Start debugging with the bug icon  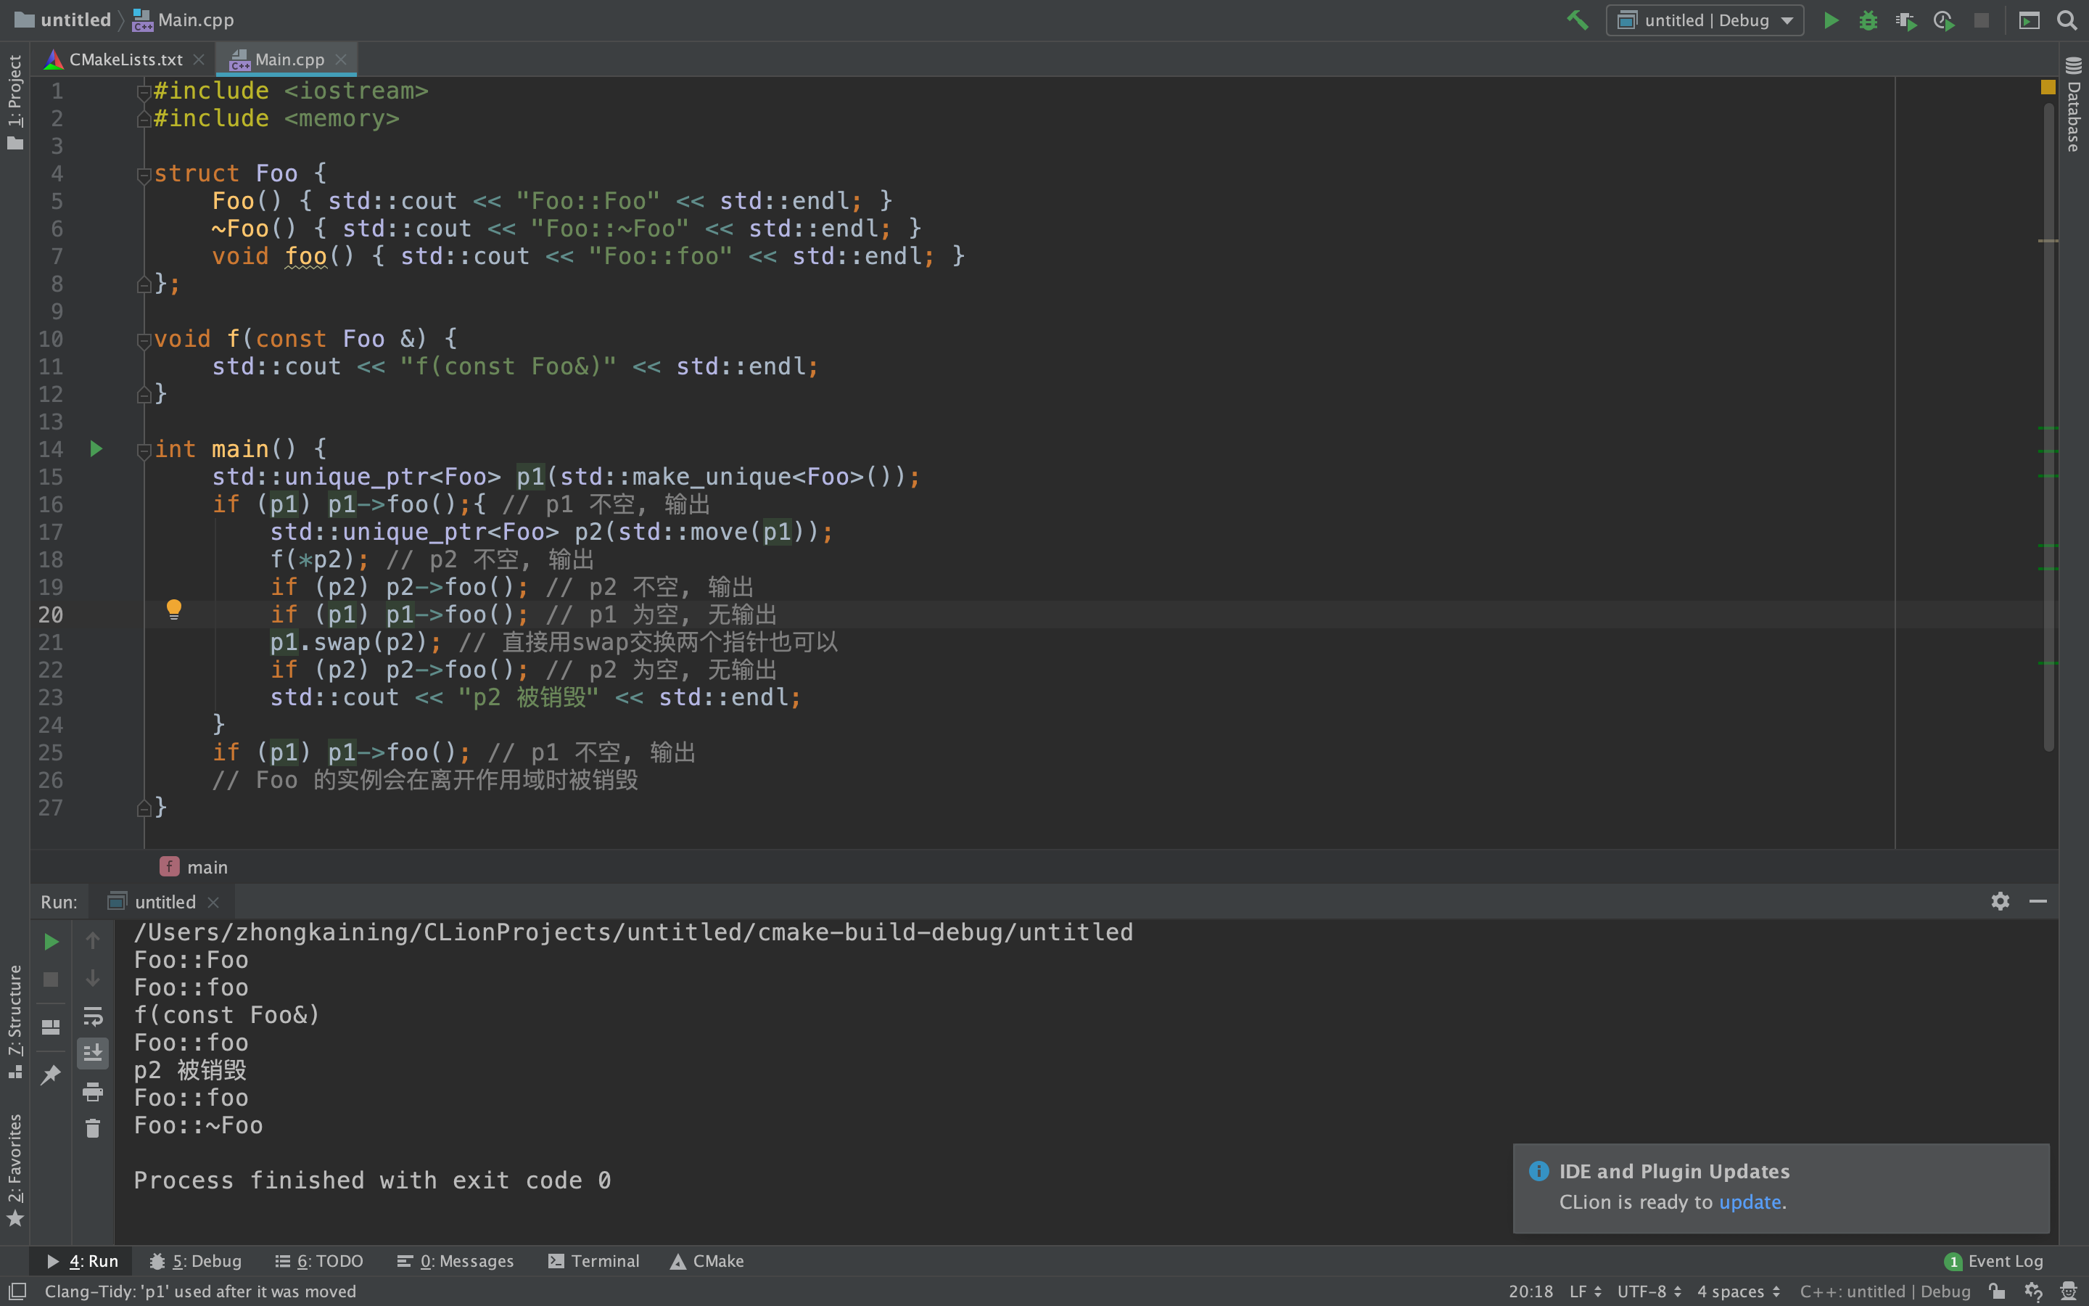[x=1868, y=20]
